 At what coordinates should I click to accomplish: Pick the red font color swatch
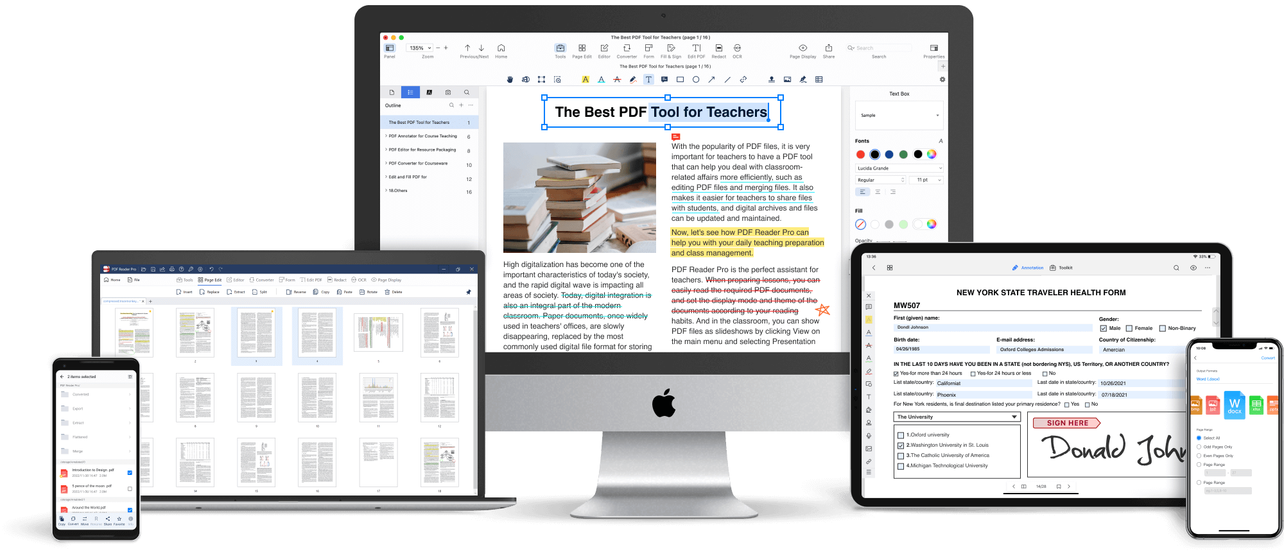[860, 155]
